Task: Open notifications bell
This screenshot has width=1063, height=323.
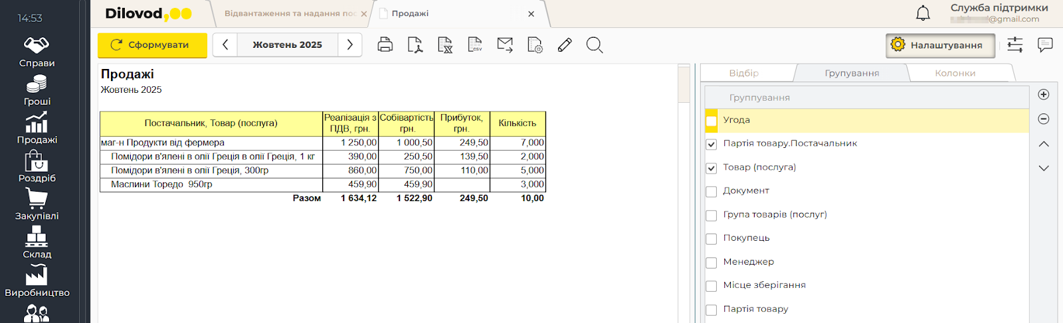Action: tap(923, 13)
